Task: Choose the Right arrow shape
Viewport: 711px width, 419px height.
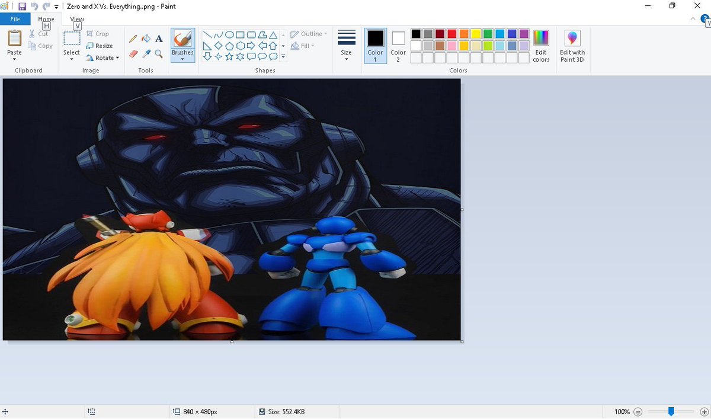Action: (x=251, y=46)
